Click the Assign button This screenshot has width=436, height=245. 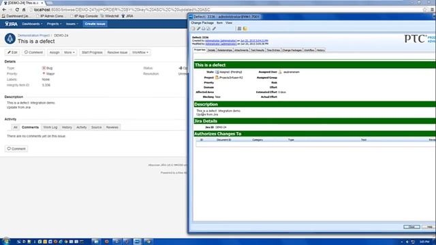54,52
